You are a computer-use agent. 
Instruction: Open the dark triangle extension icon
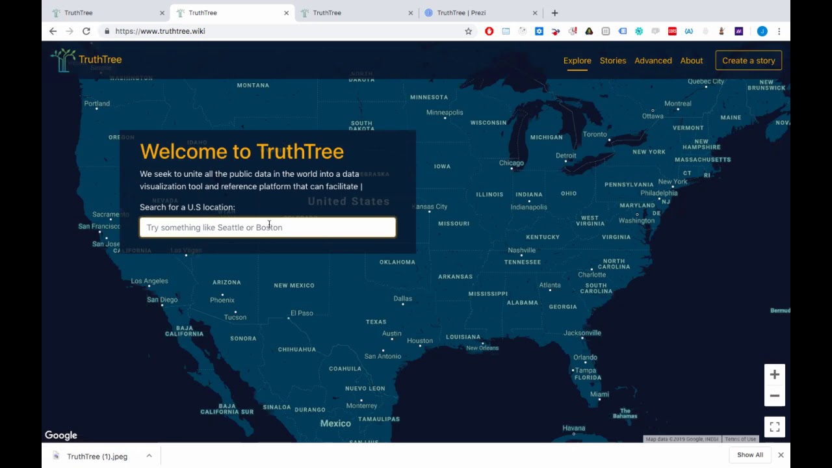point(589,31)
